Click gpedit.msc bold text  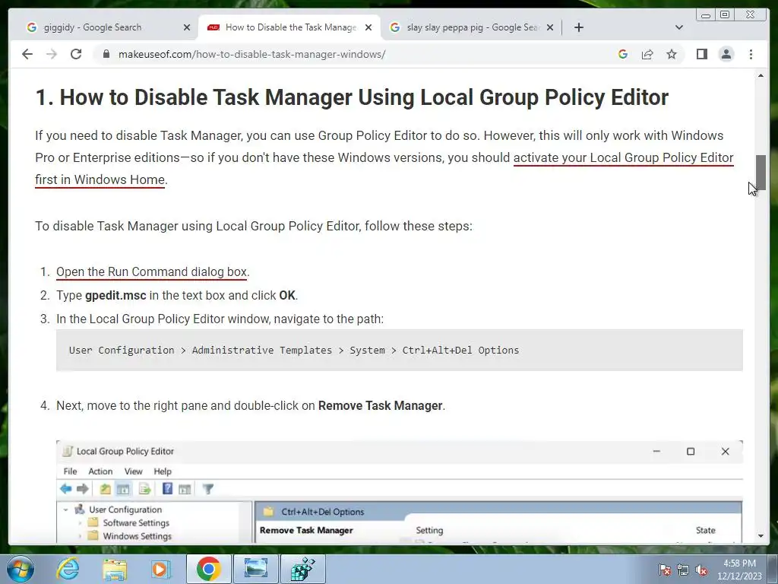pyautogui.click(x=115, y=296)
